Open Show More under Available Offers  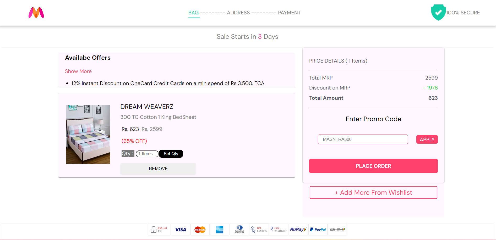click(x=78, y=71)
